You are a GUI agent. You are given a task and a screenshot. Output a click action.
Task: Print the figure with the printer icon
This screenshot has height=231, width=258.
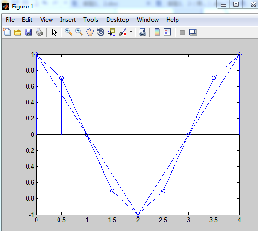pos(39,32)
